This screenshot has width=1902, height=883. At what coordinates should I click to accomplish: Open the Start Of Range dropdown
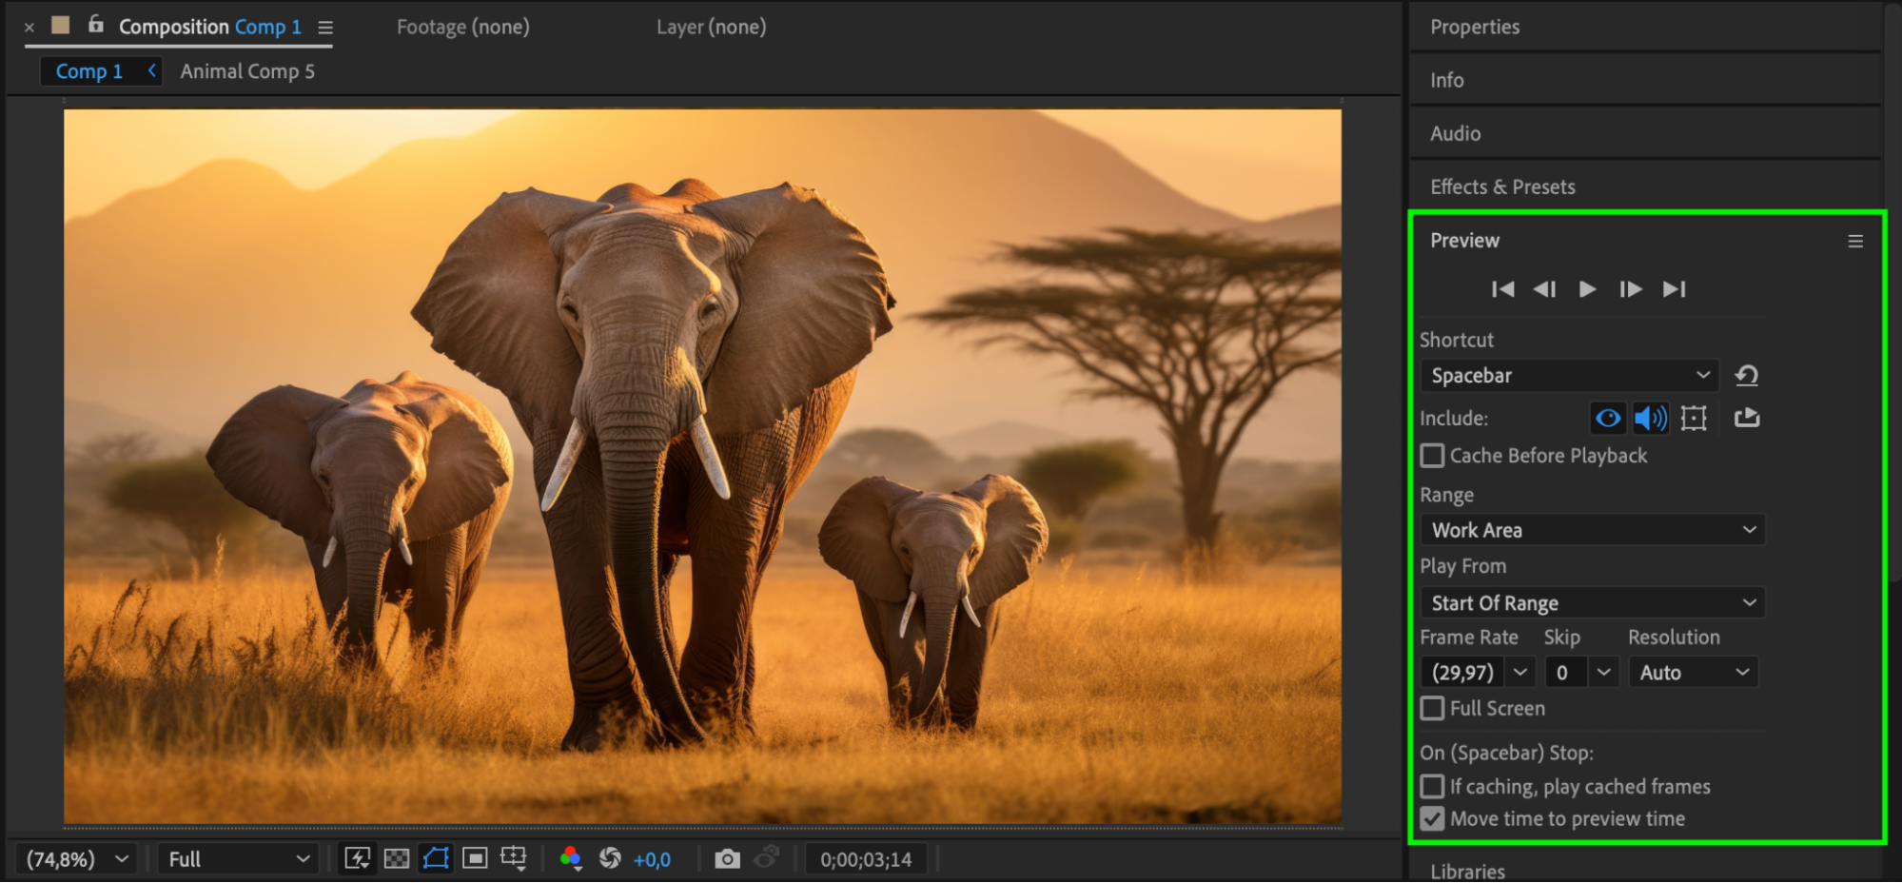1592,603
